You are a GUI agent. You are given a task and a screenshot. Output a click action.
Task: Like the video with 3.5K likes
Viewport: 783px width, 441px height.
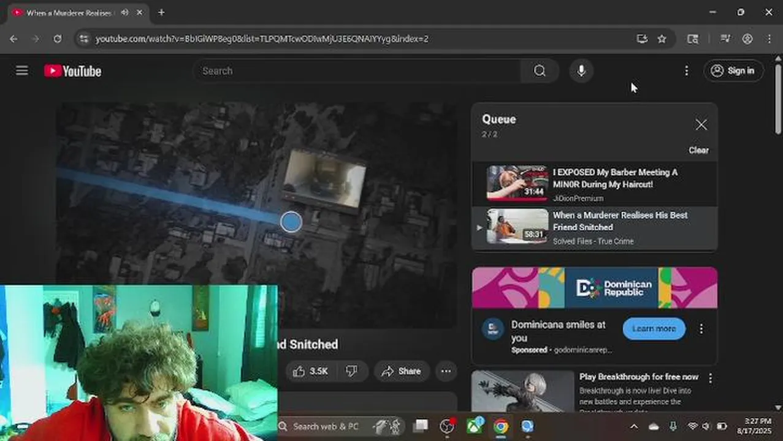(311, 371)
